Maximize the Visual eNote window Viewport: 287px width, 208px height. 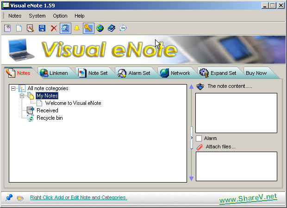pos(272,6)
